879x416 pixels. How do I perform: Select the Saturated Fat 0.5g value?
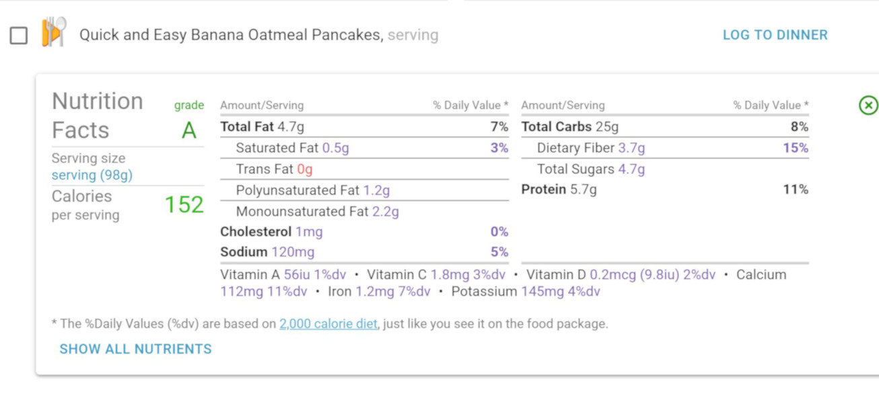335,148
